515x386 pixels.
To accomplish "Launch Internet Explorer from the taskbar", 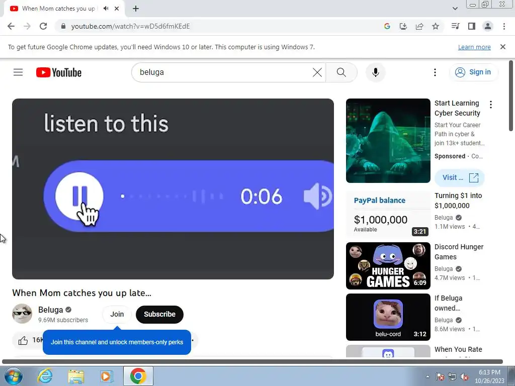I will coord(45,376).
